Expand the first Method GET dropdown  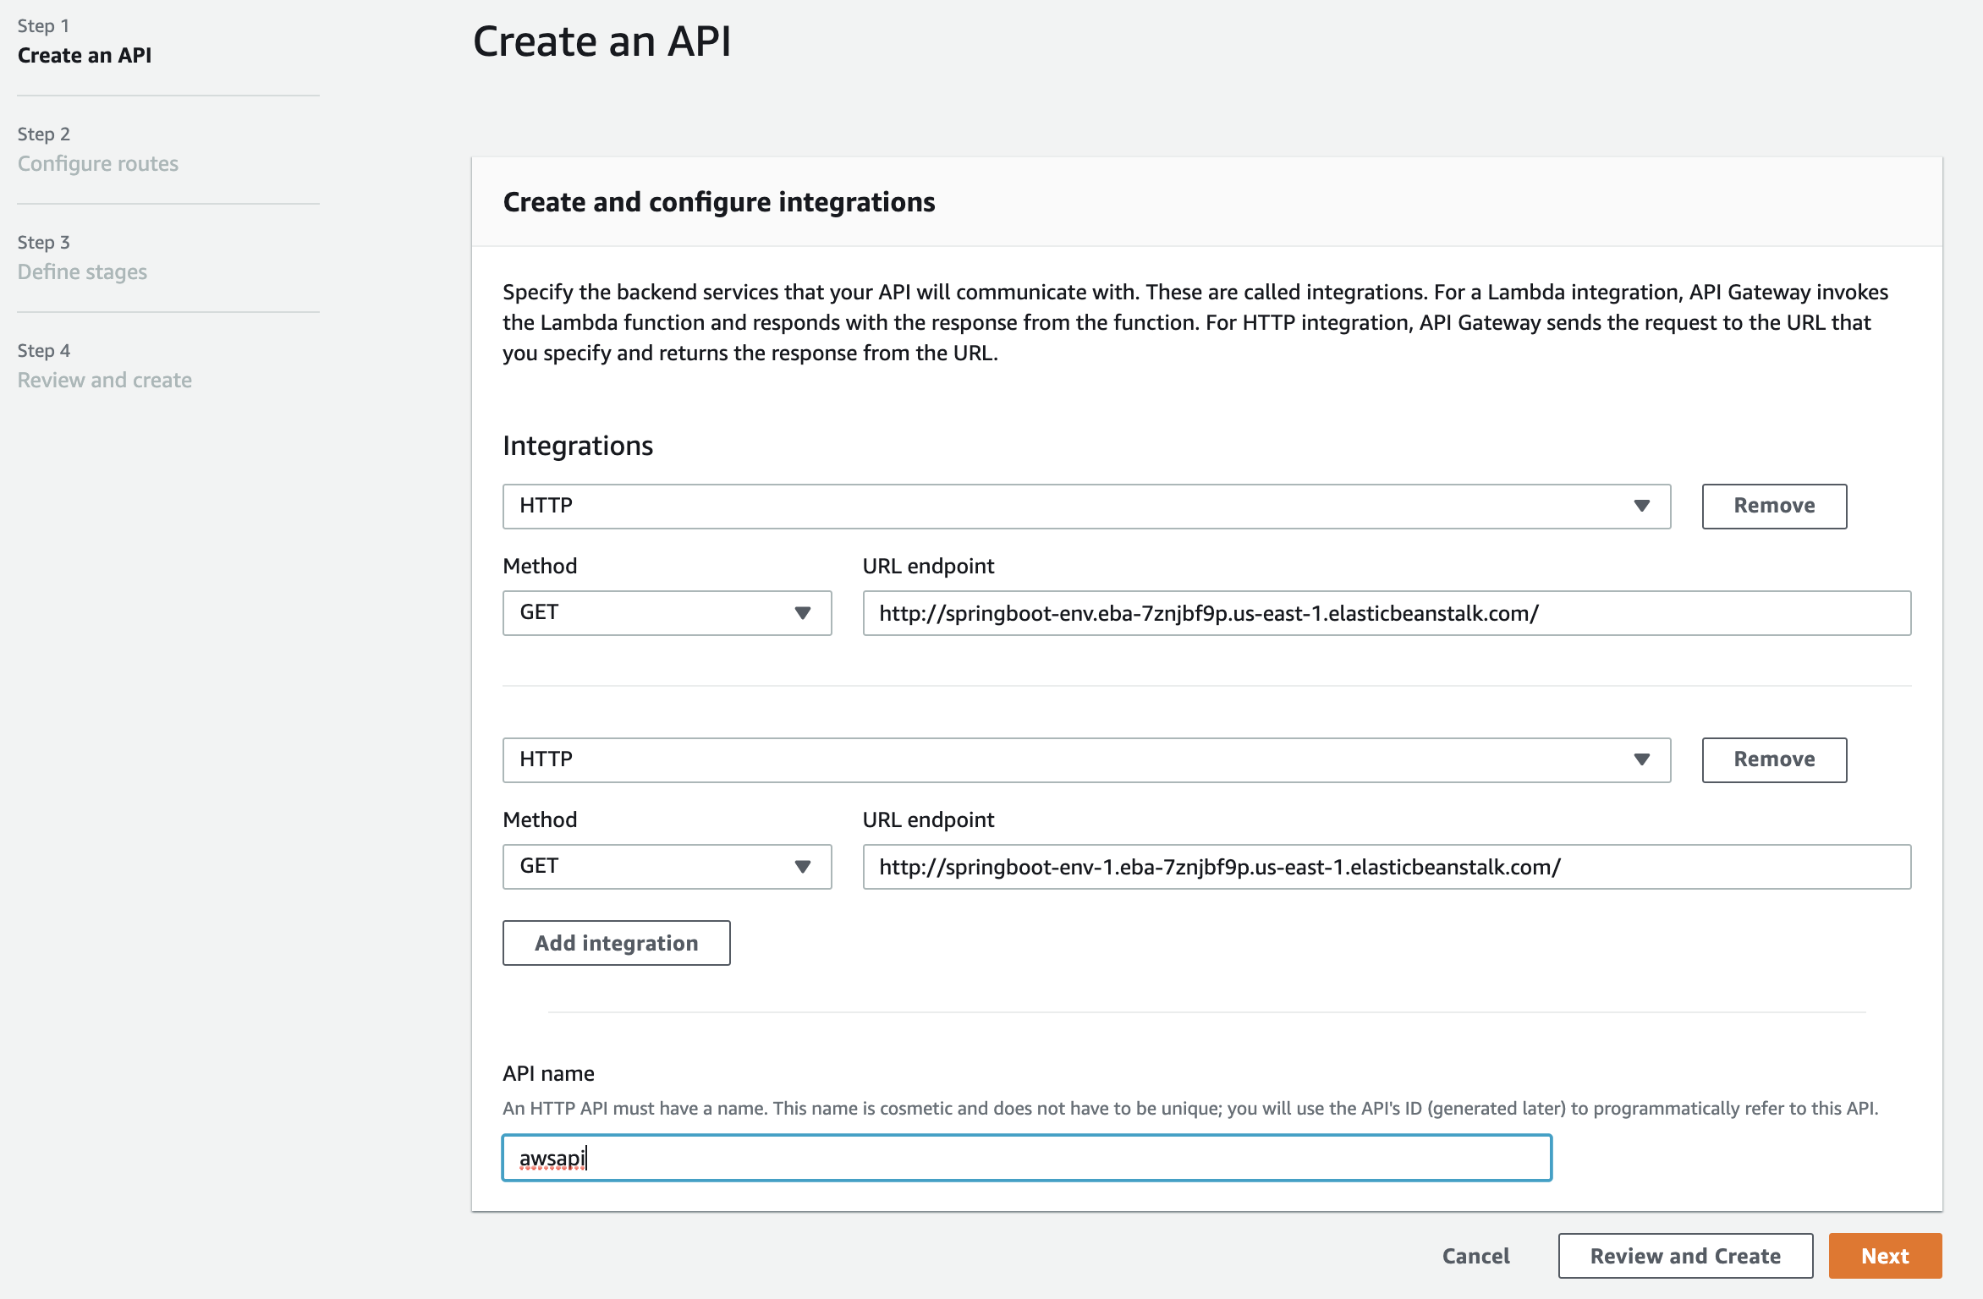(x=666, y=612)
